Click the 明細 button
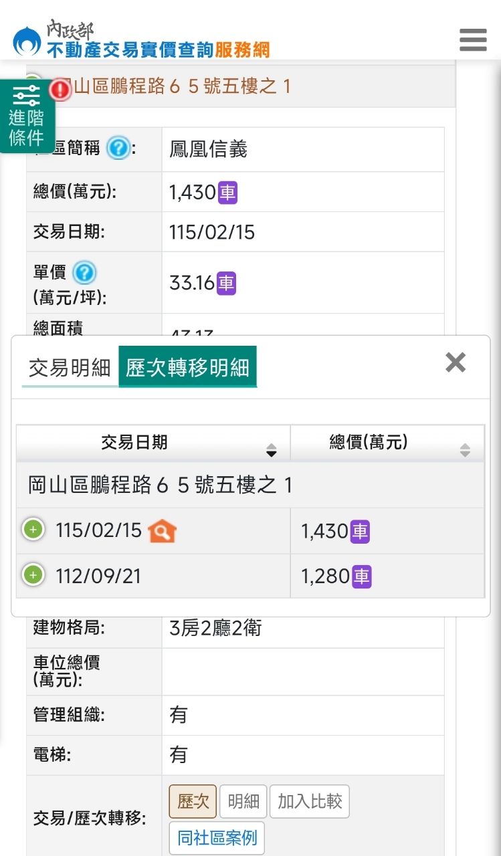The height and width of the screenshot is (856, 501). click(x=243, y=802)
